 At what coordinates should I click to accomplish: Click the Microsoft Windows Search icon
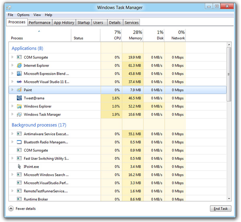click(19, 175)
